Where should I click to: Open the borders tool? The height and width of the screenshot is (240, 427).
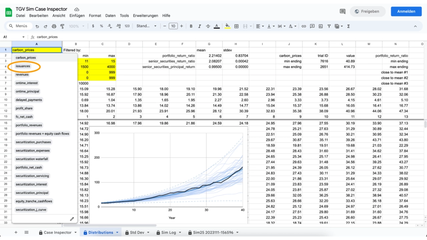coord(237,26)
